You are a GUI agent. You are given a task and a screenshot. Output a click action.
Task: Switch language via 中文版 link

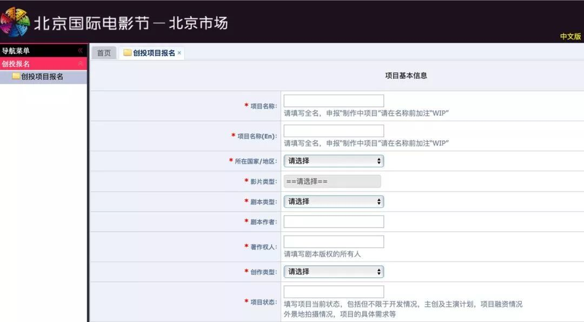[x=570, y=36]
